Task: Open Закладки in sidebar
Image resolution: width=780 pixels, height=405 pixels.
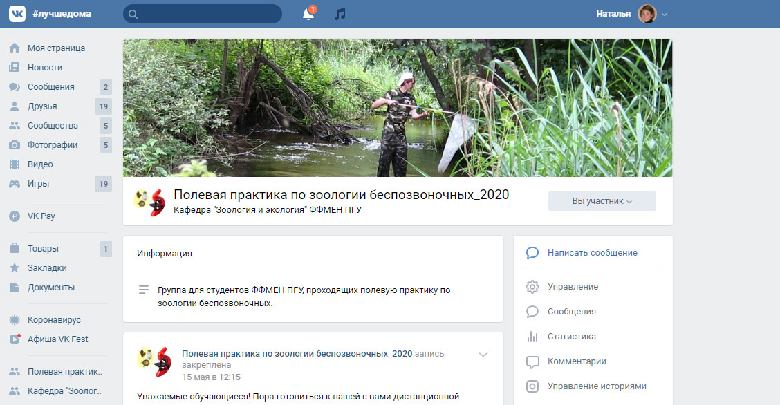Action: tap(47, 268)
